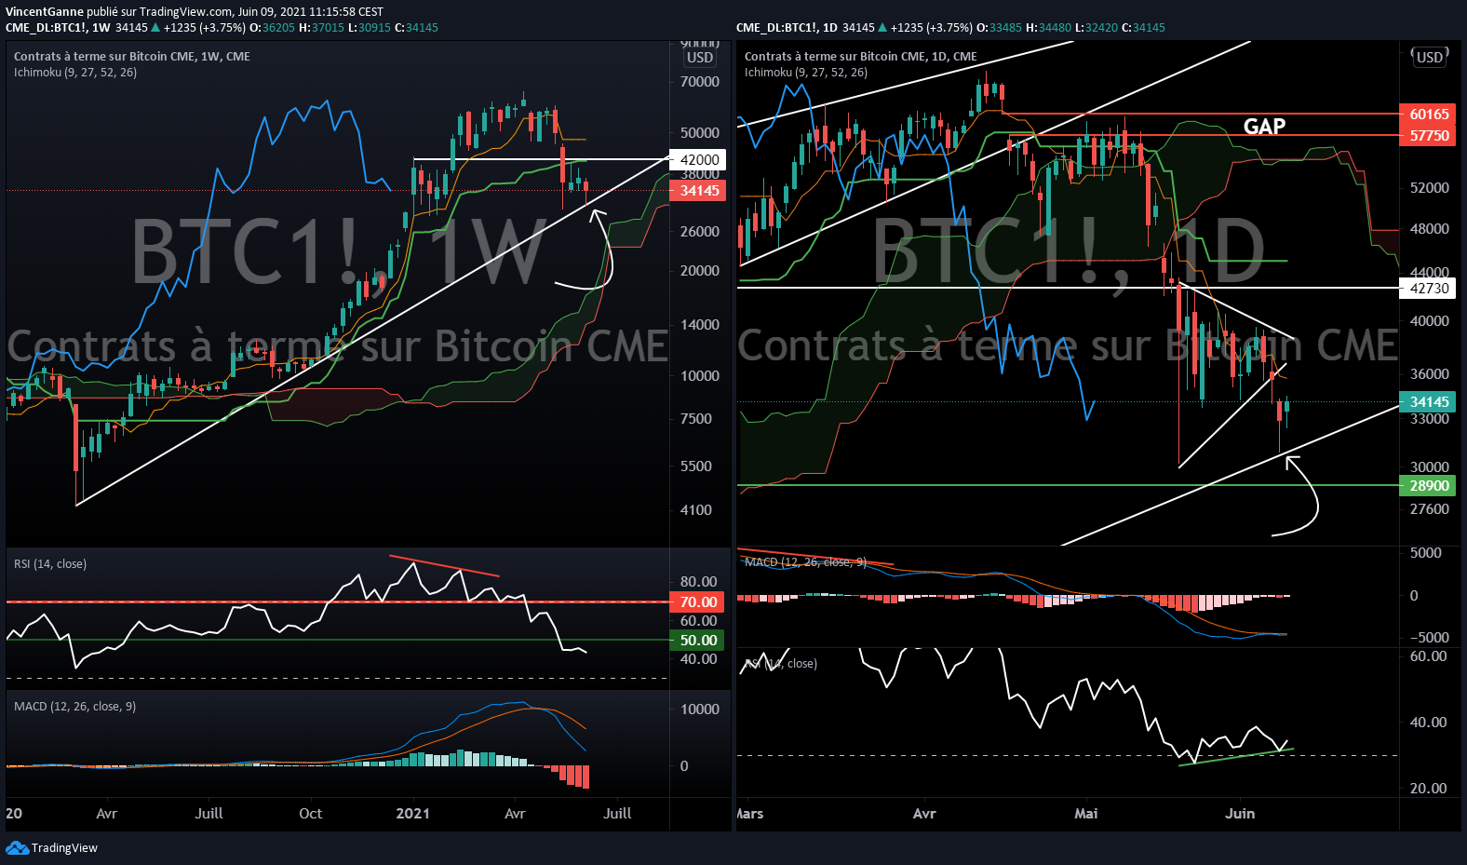This screenshot has width=1467, height=865.
Task: Click the green up-triangle in the weekly chart header
Action: point(155,28)
